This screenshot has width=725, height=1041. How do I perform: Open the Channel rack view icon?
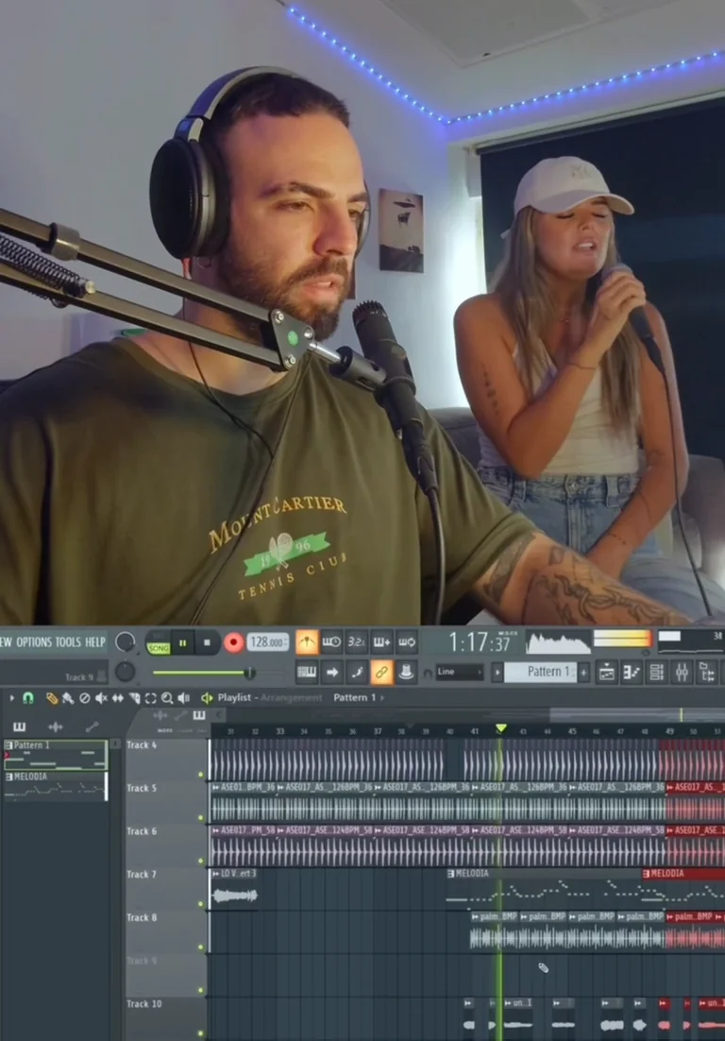[x=657, y=673]
